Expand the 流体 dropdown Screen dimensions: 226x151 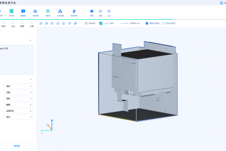click(x=18, y=99)
